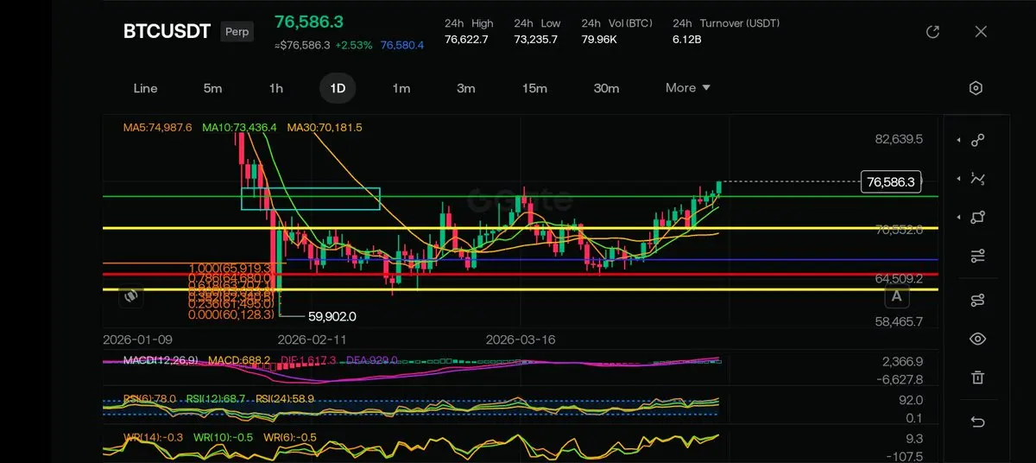This screenshot has width=1036, height=463.
Task: Select the wave pattern drawing tool
Action: [x=977, y=179]
